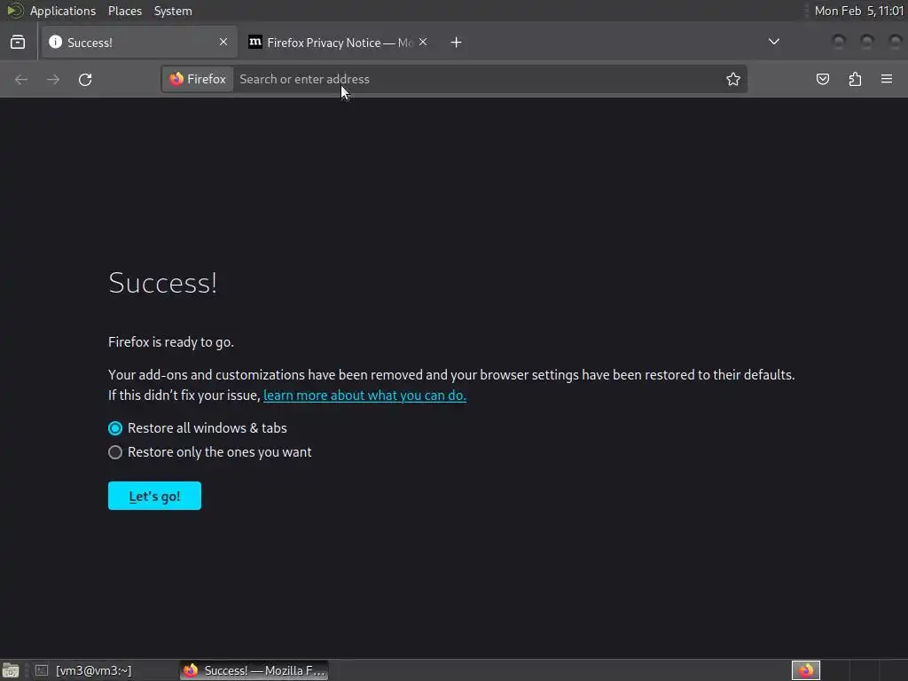
Task: Open the Firefox hamburger application menu
Action: 887,79
